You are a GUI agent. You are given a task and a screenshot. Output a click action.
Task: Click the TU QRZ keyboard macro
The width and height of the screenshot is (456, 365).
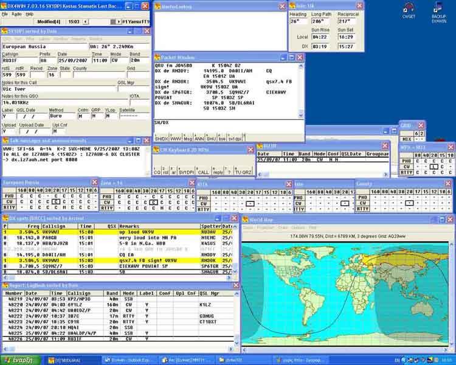tap(243, 172)
